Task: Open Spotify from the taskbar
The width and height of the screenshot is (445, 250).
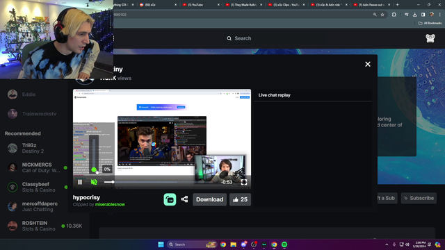Action: tap(284, 244)
